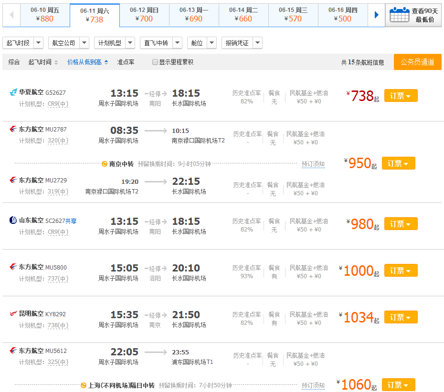Click aircraft type 320(中) for MU2787
This screenshot has width=444, height=392.
coord(58,141)
